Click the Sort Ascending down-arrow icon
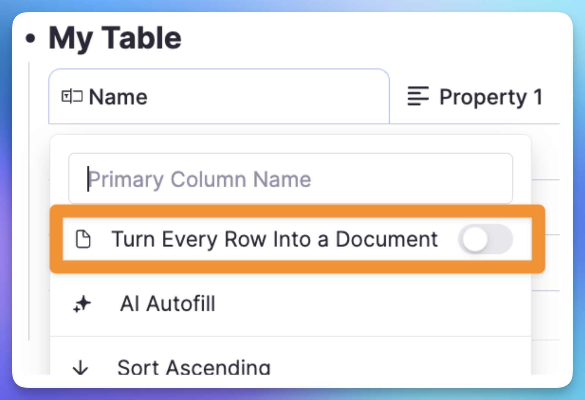The image size is (585, 400). coord(80,367)
